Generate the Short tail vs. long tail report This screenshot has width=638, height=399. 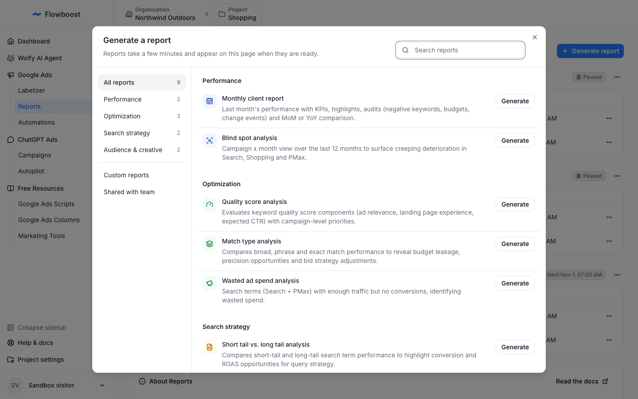point(515,347)
